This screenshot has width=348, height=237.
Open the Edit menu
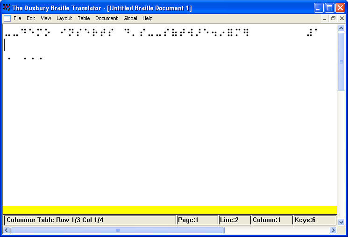[31, 18]
